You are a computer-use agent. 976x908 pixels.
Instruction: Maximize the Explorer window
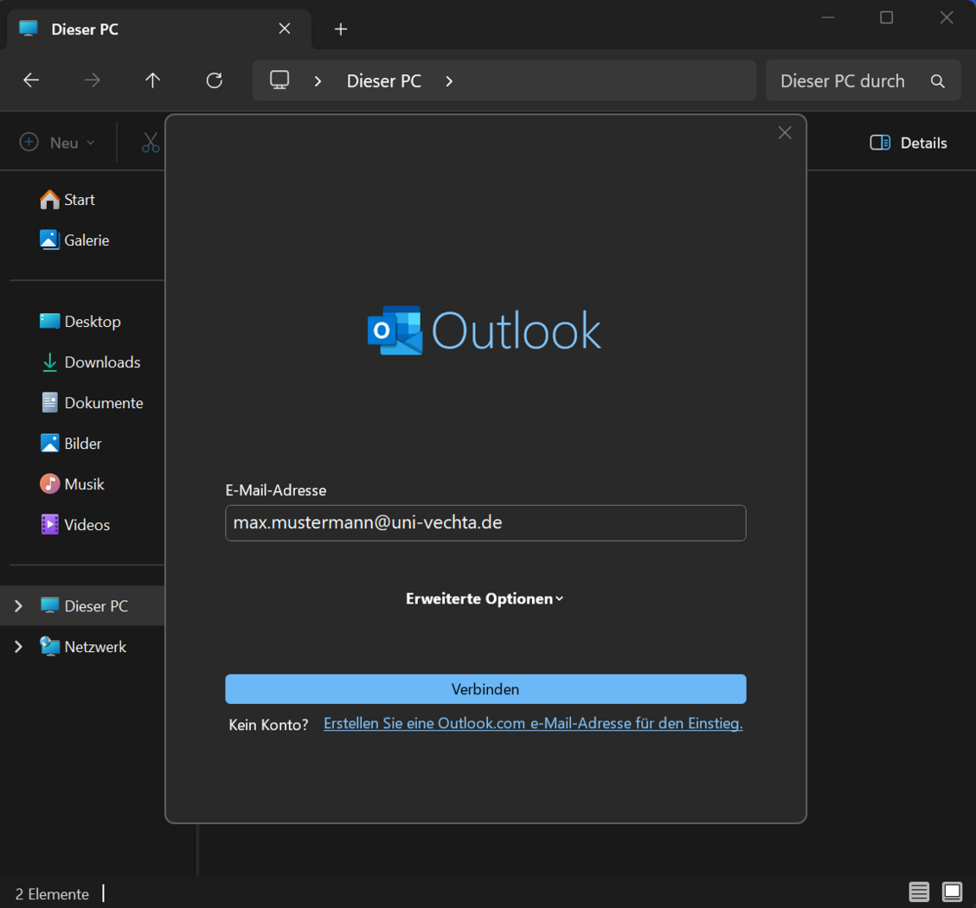point(886,17)
